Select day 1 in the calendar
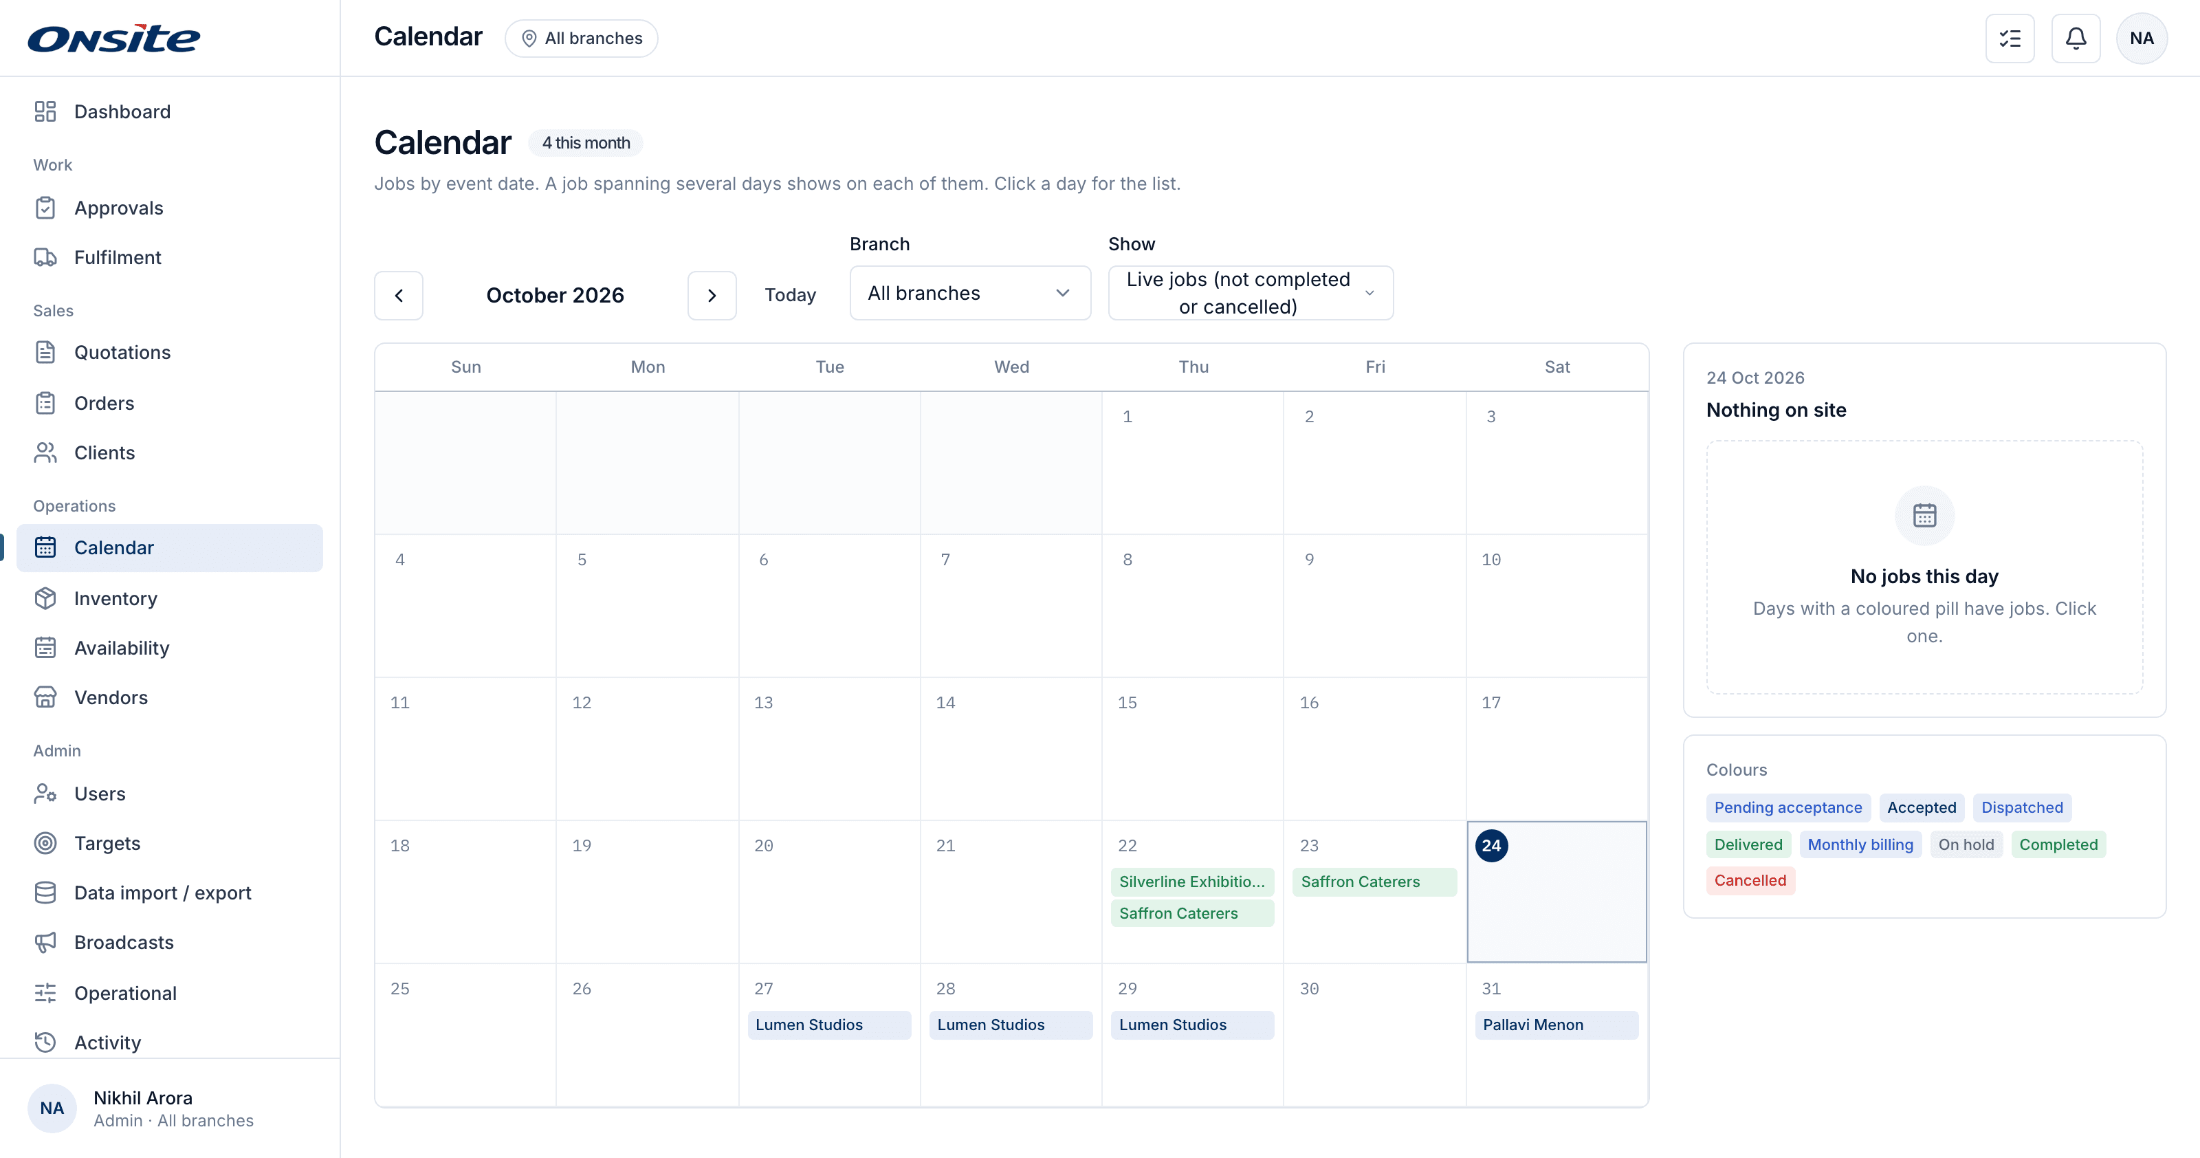 (x=1192, y=463)
